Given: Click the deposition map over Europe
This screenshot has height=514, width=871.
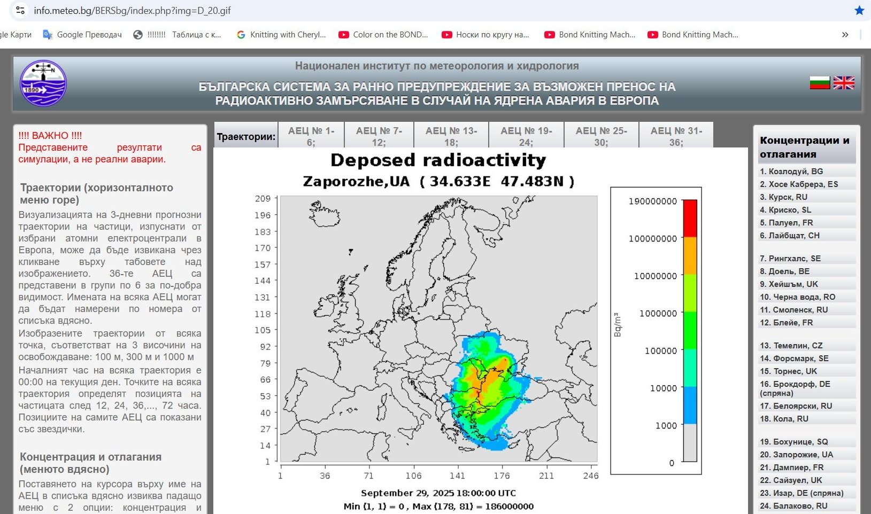Looking at the screenshot, I should pos(438,329).
